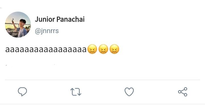Click the blank space between retweet and heart

[103, 92]
